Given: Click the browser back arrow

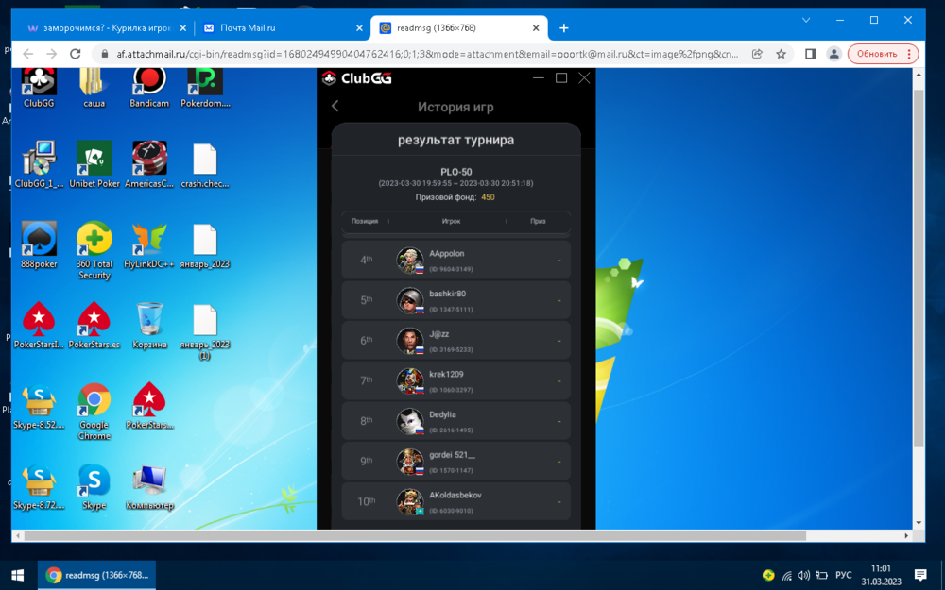Looking at the screenshot, I should 27,54.
